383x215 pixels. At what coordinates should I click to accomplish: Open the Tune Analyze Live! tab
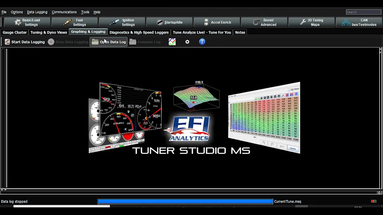pyautogui.click(x=202, y=32)
